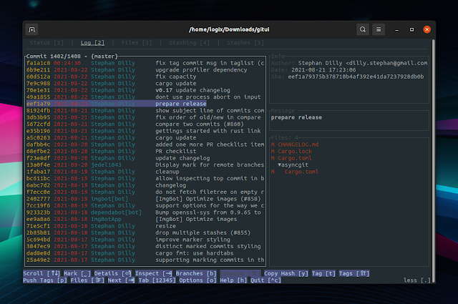
Task: Click the Copy Hash [y] command
Action: (288, 273)
